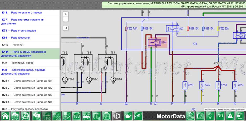246x121 pixels.
Task: Select R32 Регулятор яркости подсветки entry
Action: click(x=30, y=109)
